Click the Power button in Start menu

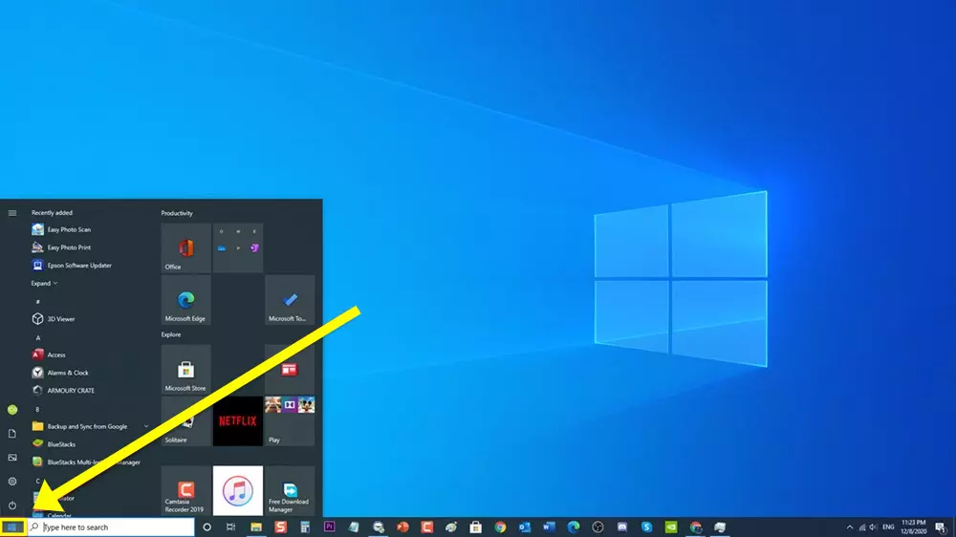(12, 505)
